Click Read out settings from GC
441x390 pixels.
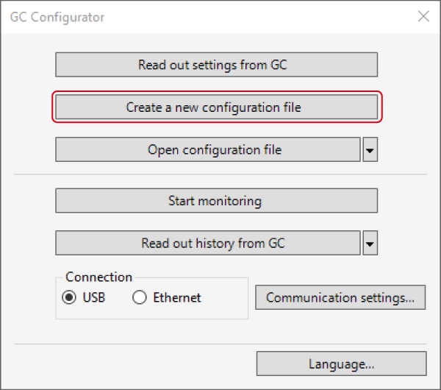pos(216,65)
